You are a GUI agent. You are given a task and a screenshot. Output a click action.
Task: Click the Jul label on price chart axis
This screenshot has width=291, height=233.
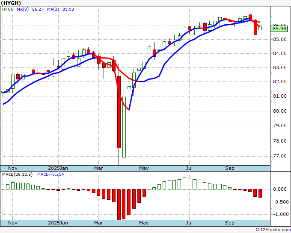pos(189,168)
